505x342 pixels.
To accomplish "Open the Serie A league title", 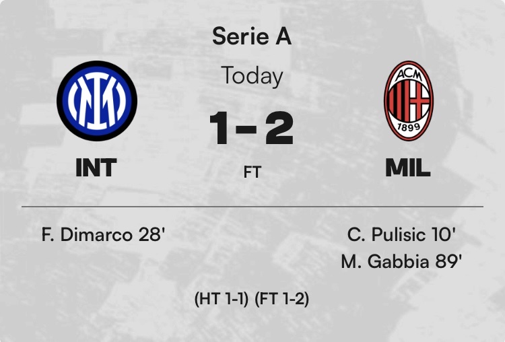I will tap(252, 36).
